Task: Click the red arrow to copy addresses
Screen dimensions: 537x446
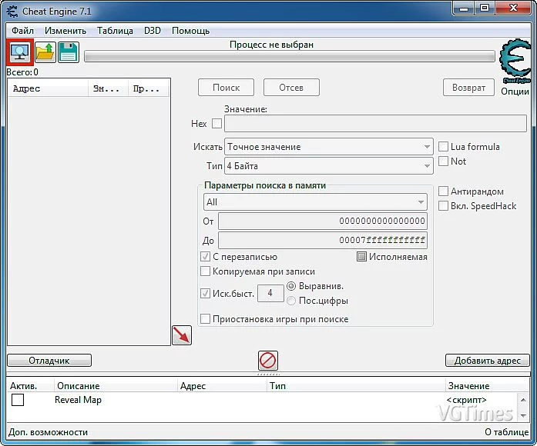Action: click(x=182, y=335)
